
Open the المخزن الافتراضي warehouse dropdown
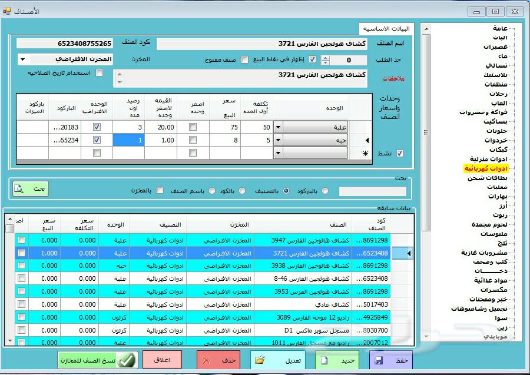(x=22, y=59)
